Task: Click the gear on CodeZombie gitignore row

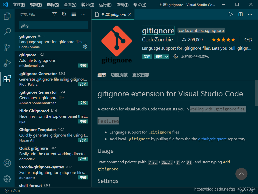Action: [x=85, y=47]
